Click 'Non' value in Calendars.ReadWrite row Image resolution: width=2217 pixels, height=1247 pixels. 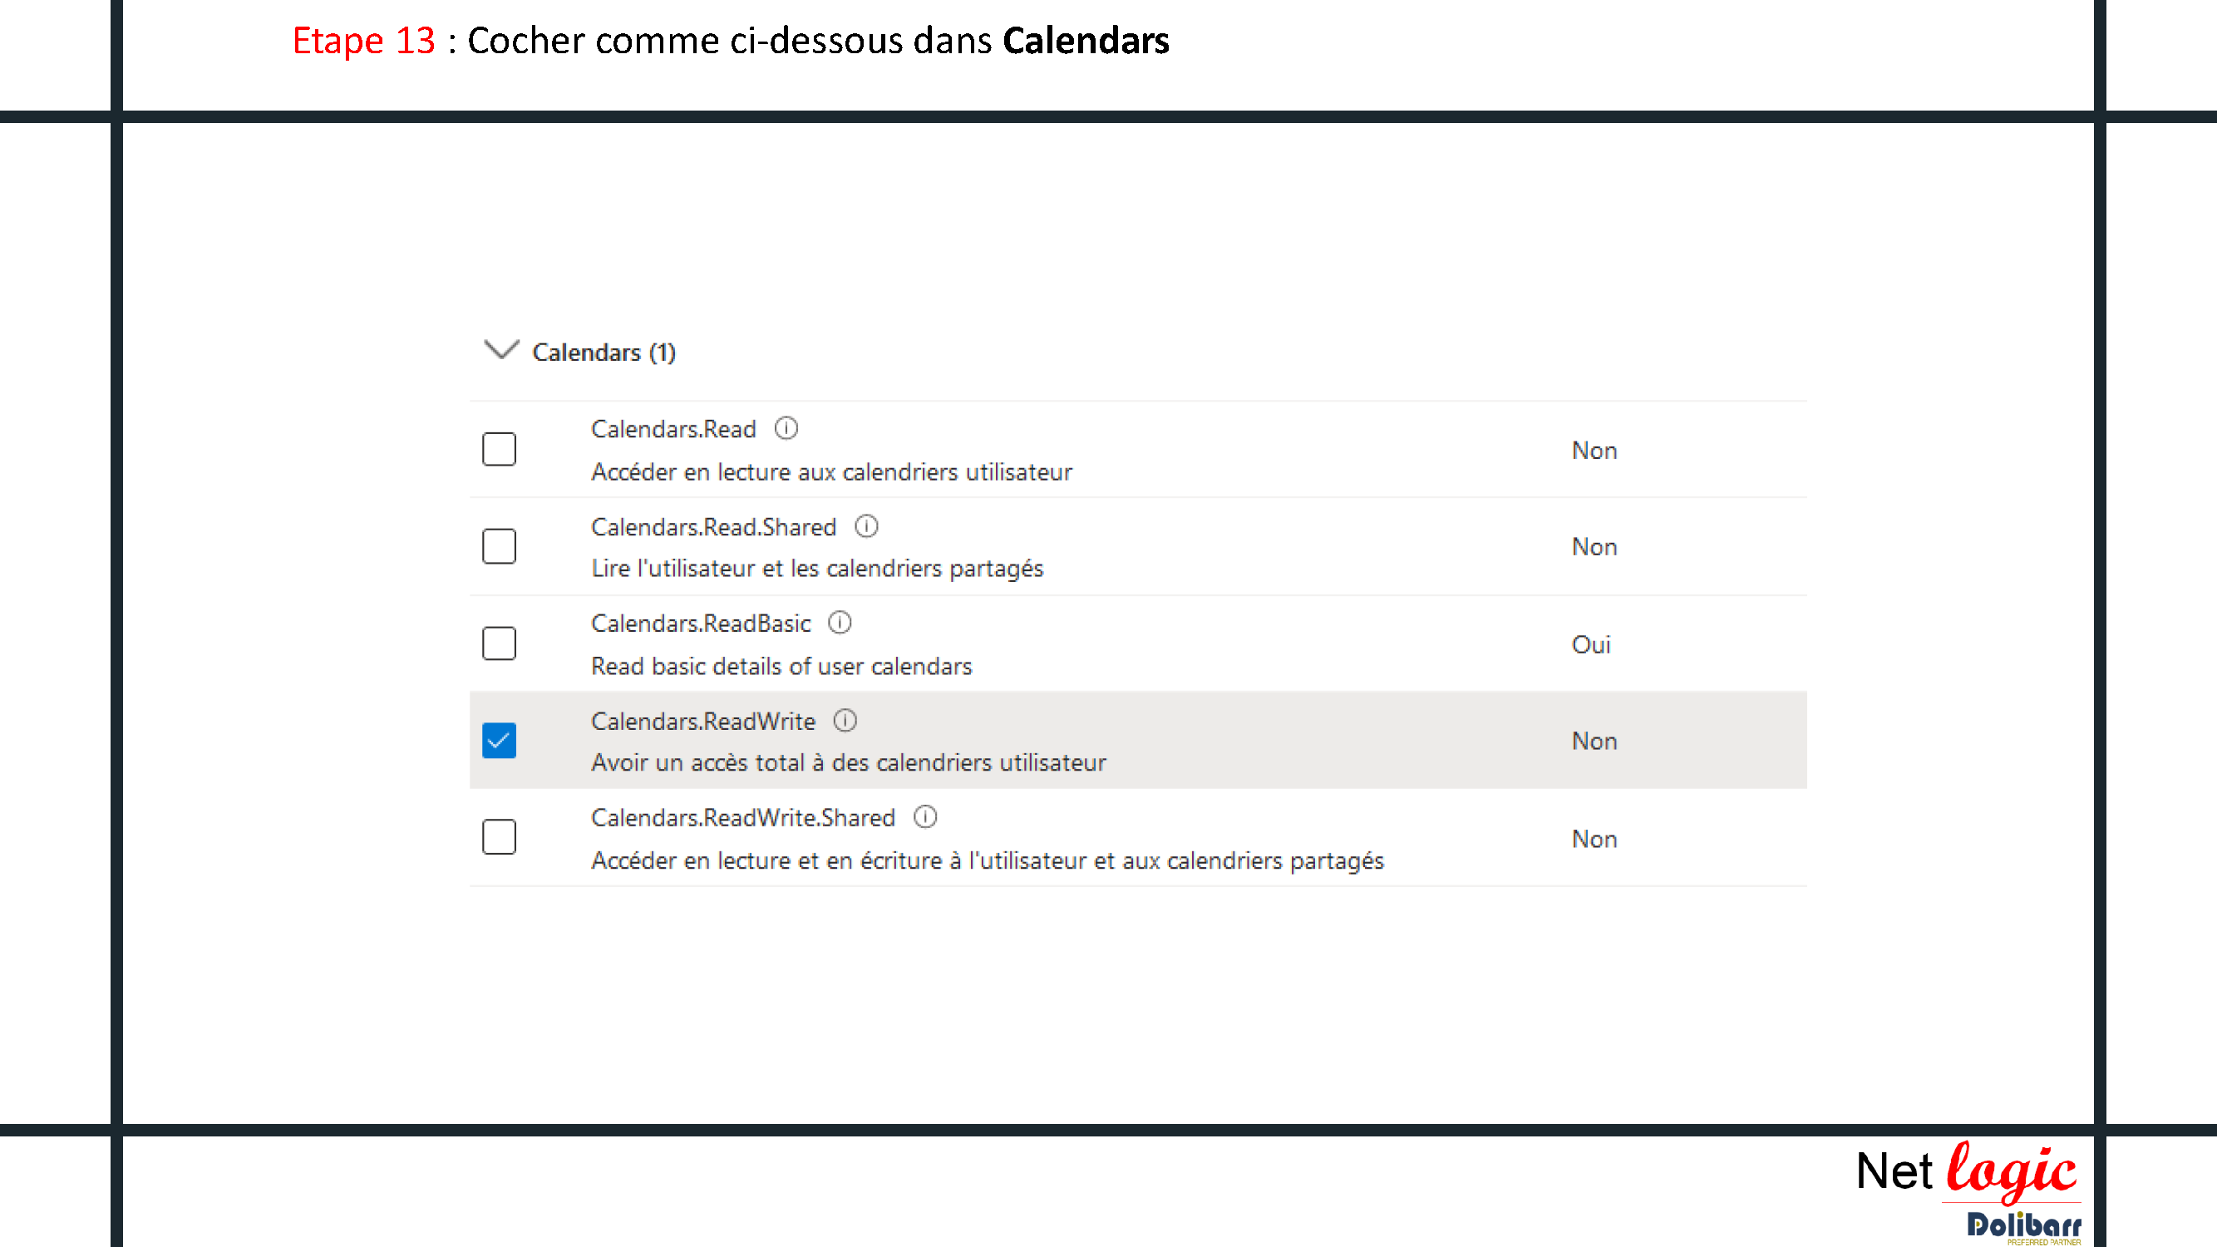(1593, 741)
